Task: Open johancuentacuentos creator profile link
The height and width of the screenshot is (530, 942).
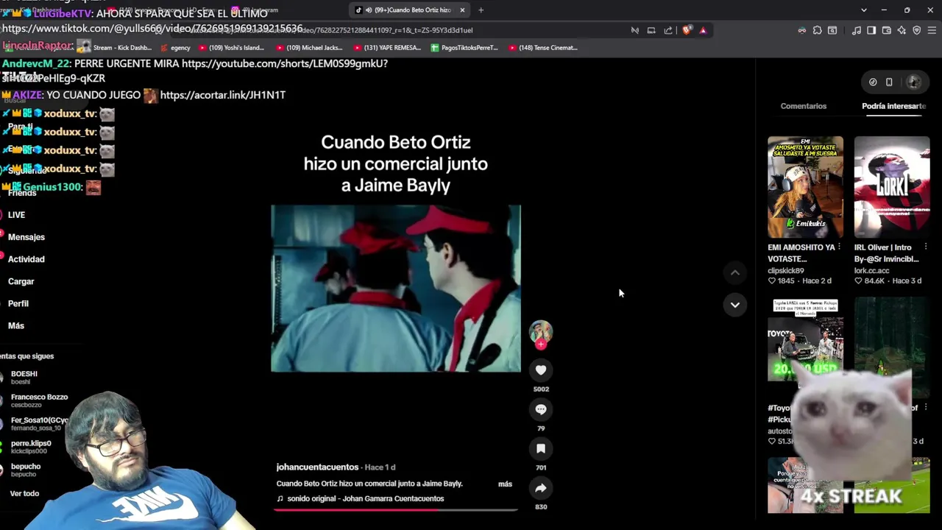Action: point(317,467)
